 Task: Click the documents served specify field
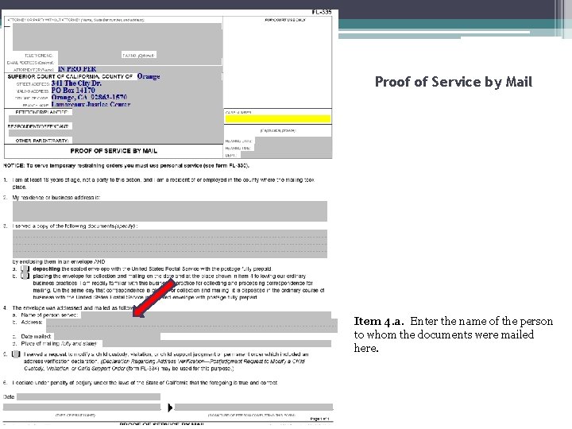coord(170,244)
